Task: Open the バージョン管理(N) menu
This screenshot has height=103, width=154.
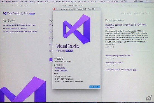Action: pos(89,1)
